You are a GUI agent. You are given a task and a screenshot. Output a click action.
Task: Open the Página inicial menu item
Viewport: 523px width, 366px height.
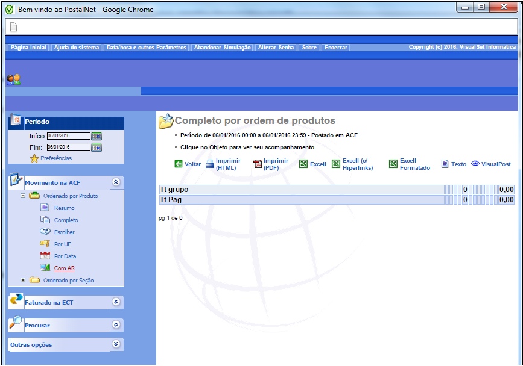[28, 48]
